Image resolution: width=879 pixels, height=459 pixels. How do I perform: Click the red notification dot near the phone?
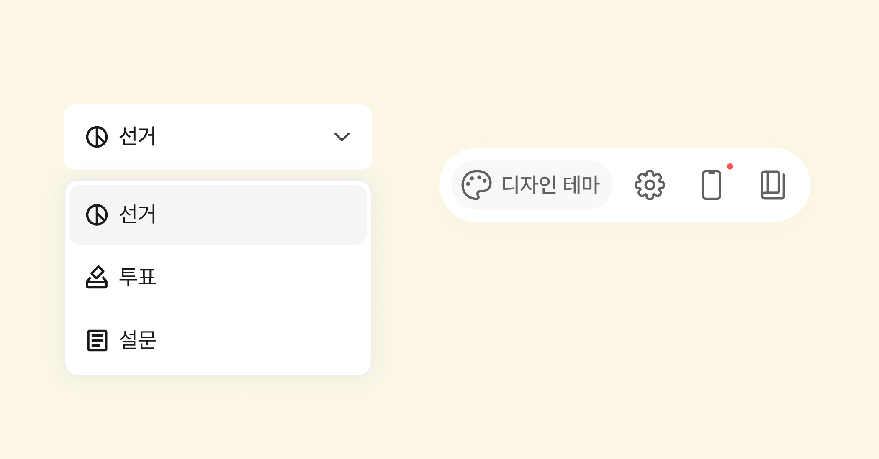730,166
